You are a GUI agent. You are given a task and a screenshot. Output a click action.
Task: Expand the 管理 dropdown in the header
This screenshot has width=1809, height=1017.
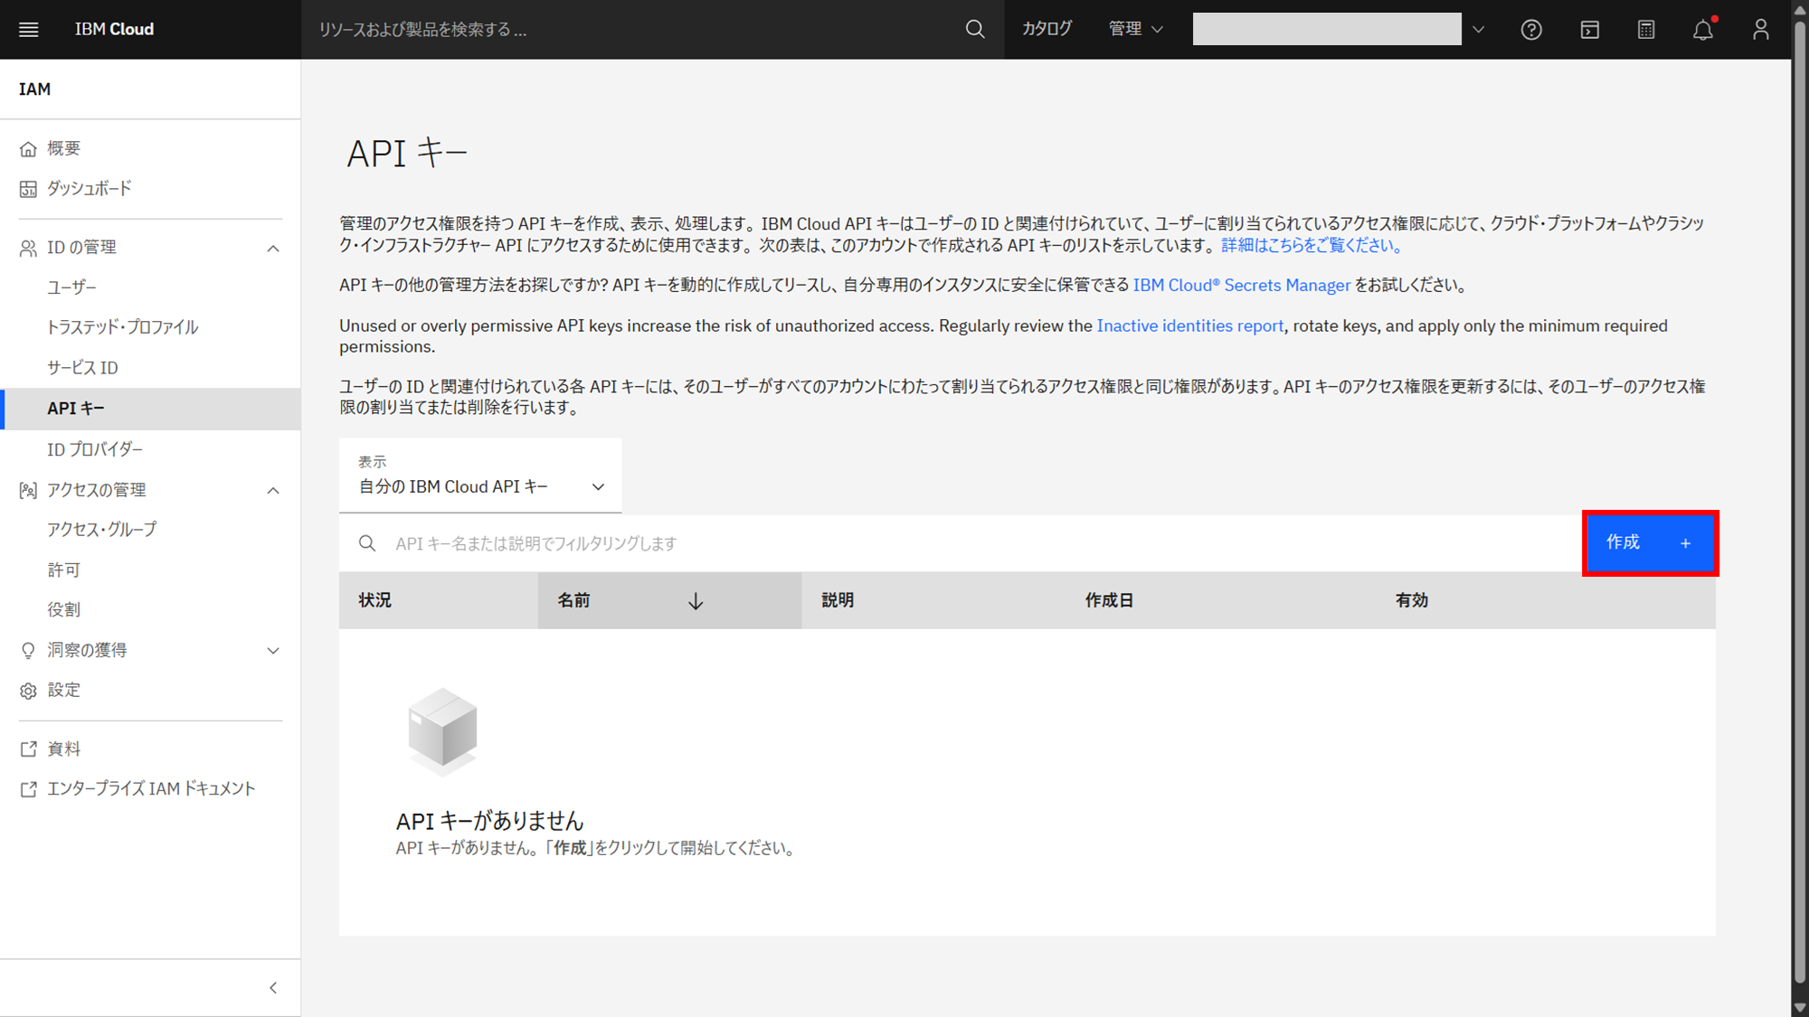pos(1135,30)
